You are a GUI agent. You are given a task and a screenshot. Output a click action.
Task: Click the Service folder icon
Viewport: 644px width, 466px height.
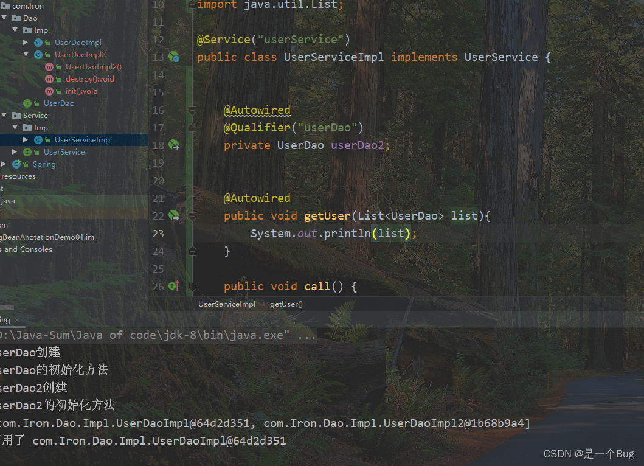tap(16, 115)
